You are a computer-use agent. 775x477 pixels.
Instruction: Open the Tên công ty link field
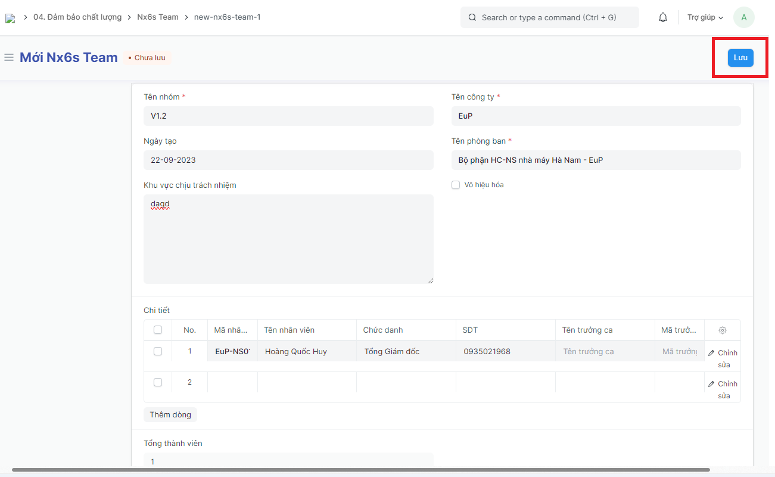[596, 116]
